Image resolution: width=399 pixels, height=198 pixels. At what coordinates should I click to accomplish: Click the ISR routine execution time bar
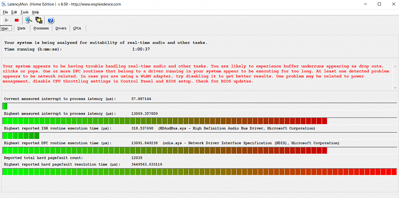click(199, 136)
